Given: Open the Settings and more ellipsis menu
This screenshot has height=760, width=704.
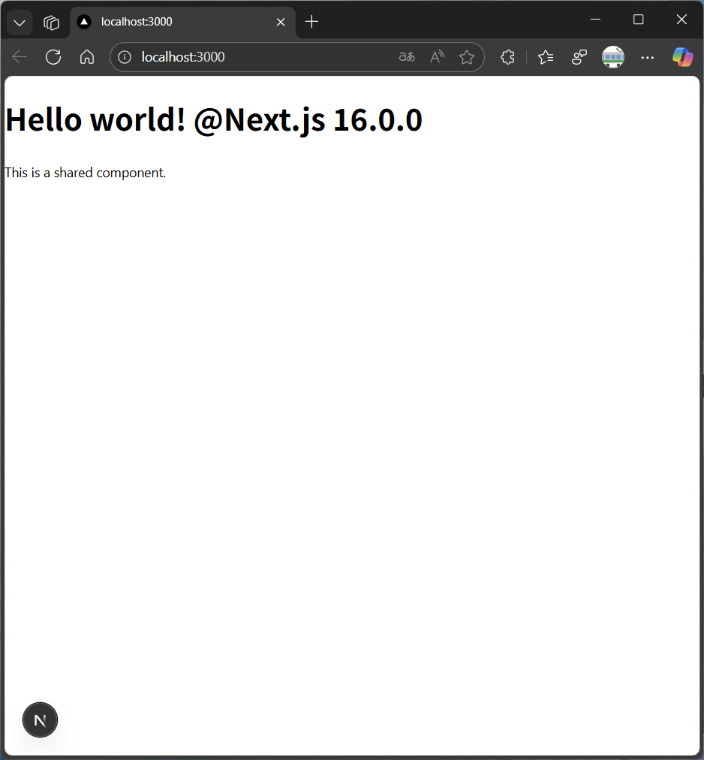Looking at the screenshot, I should coord(648,57).
